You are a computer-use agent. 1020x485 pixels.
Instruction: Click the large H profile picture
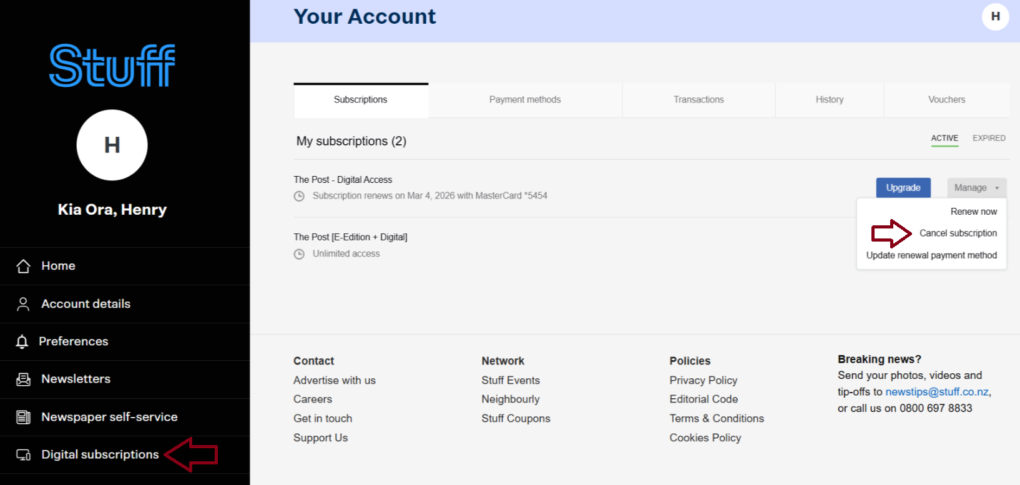(112, 145)
